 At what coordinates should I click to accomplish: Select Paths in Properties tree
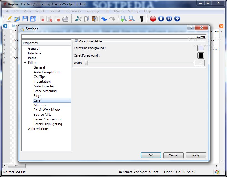point(32,58)
